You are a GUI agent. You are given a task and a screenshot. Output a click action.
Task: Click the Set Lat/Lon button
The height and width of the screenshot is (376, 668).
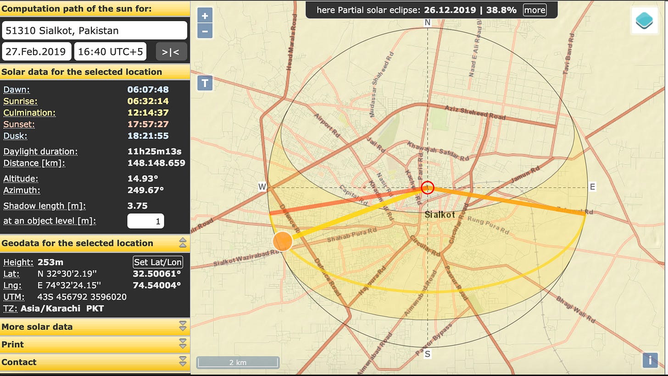pyautogui.click(x=158, y=262)
